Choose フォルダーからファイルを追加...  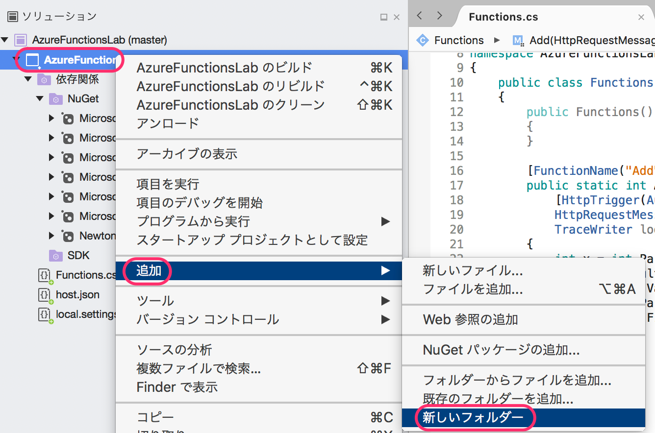pos(524,380)
